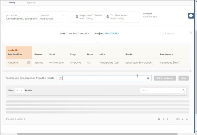
Task: Click the magnifier icon in table search box
Action: pyautogui.click(x=183, y=90)
